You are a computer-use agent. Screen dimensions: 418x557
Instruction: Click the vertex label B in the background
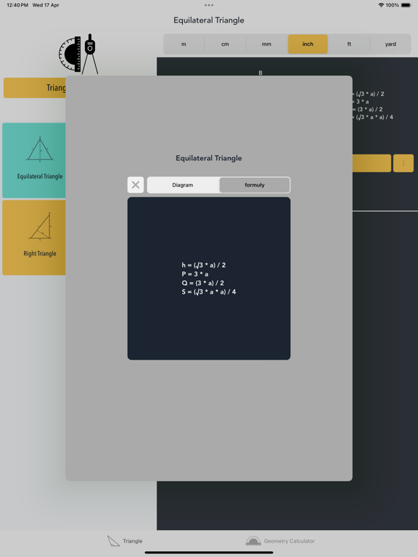pyautogui.click(x=261, y=73)
